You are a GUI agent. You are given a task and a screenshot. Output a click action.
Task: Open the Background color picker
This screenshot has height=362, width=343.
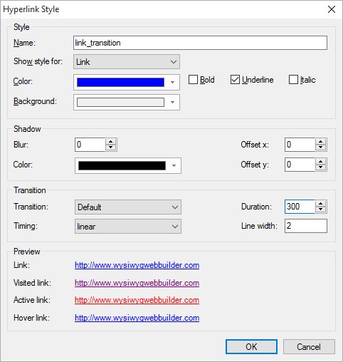click(127, 103)
